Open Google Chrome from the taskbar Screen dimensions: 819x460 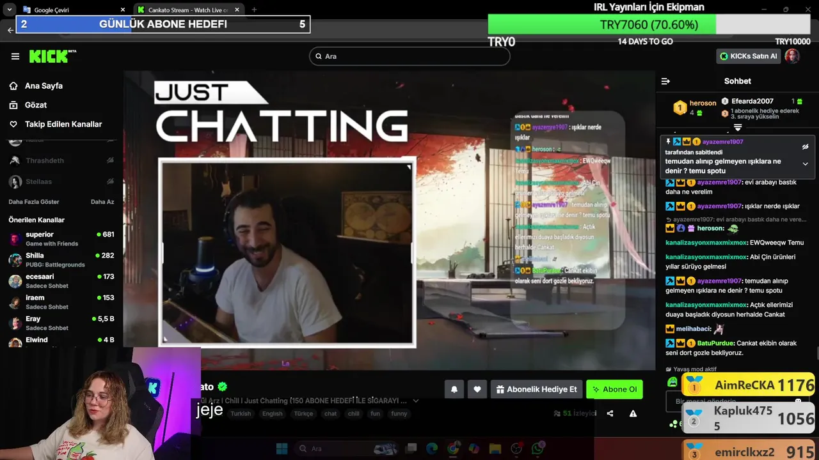tap(453, 448)
